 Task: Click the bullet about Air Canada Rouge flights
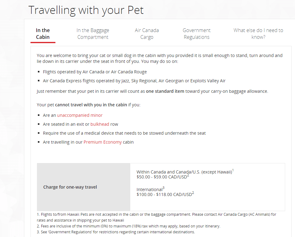94,72
